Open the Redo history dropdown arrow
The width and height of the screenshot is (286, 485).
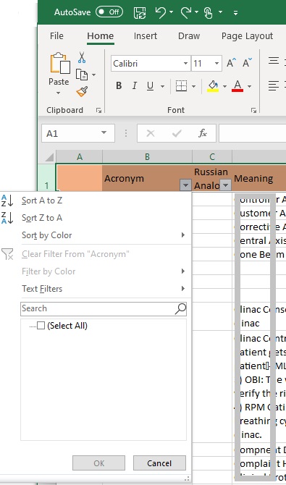(x=196, y=12)
